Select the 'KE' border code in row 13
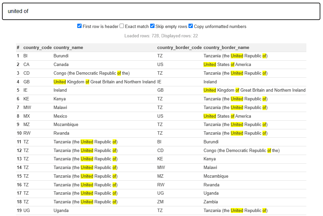Image resolution: width=323 pixels, height=216 pixels. 160,159
